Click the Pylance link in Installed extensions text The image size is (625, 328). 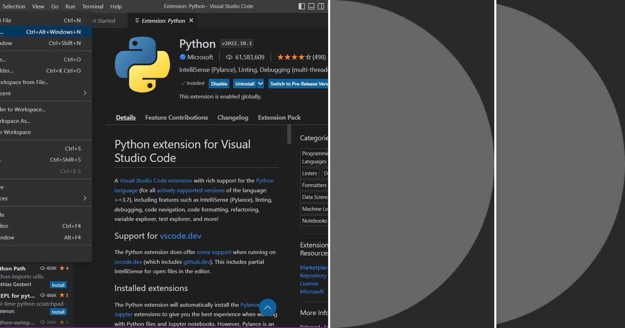click(250, 305)
